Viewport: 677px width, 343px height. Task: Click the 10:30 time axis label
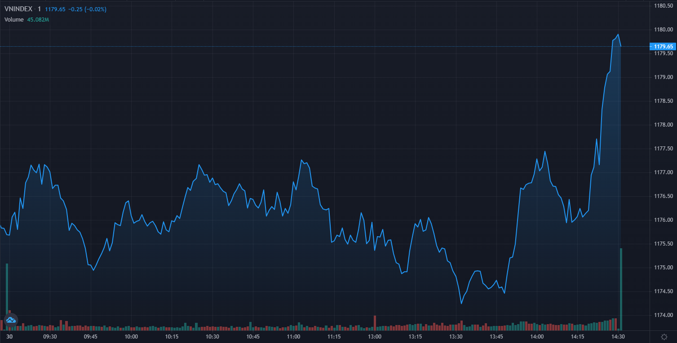212,337
